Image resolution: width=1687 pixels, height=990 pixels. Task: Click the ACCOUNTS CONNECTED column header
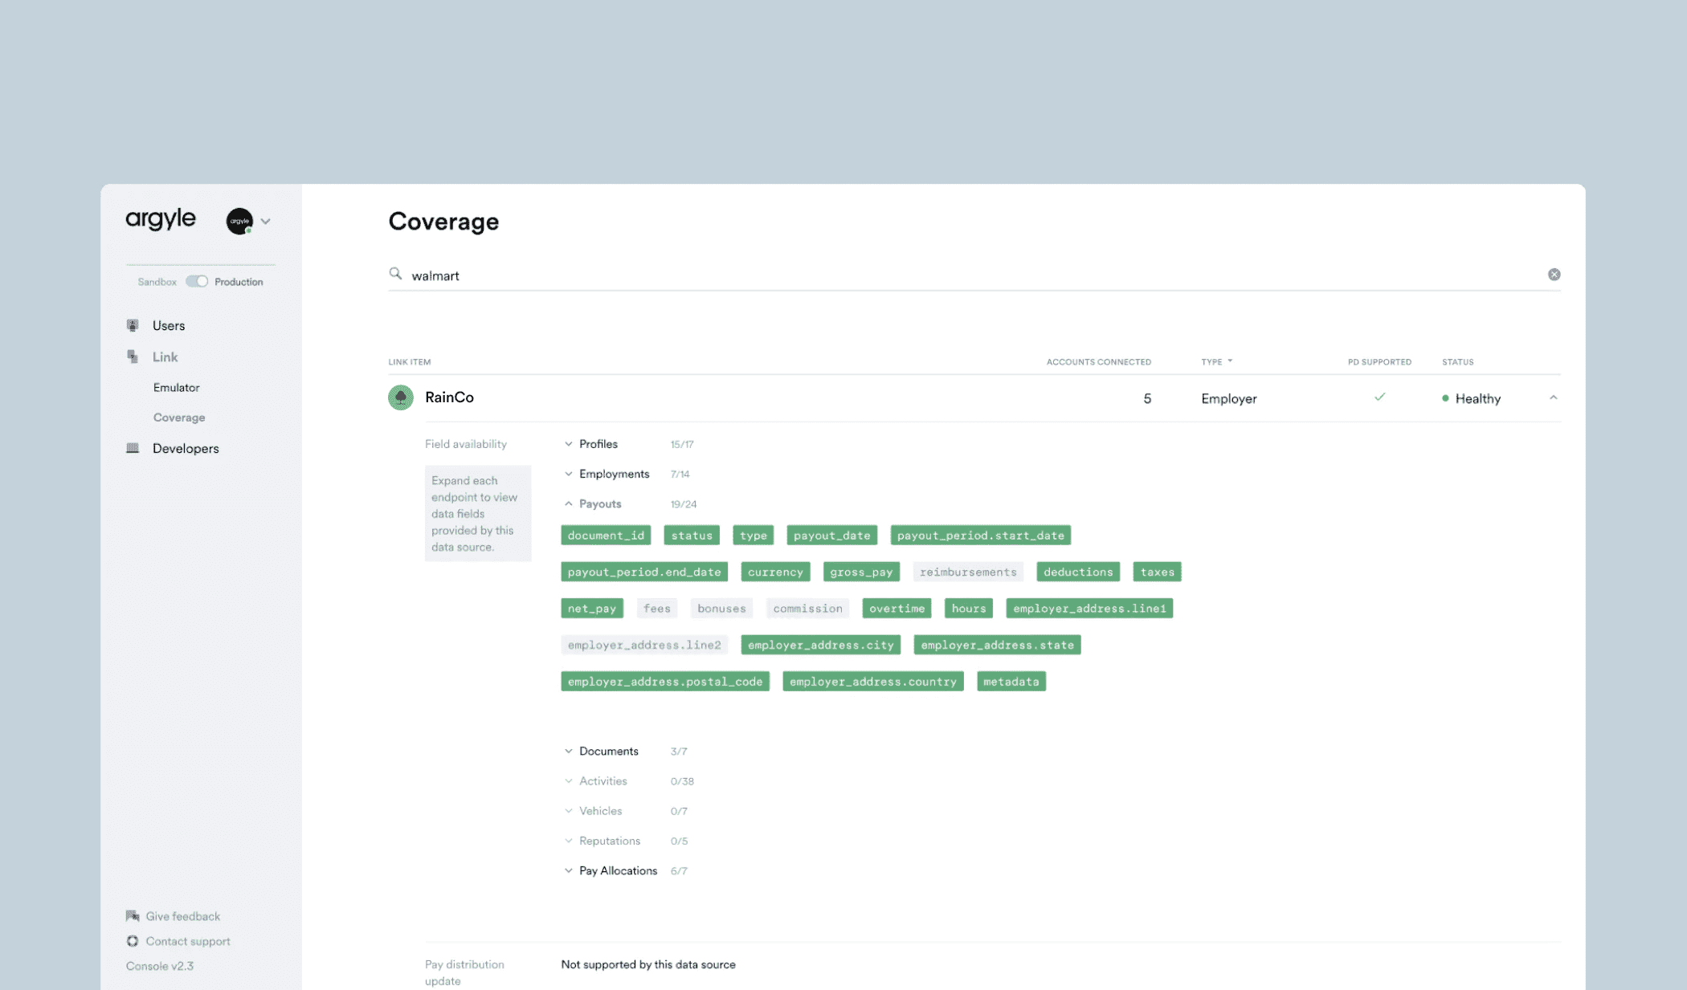tap(1098, 362)
